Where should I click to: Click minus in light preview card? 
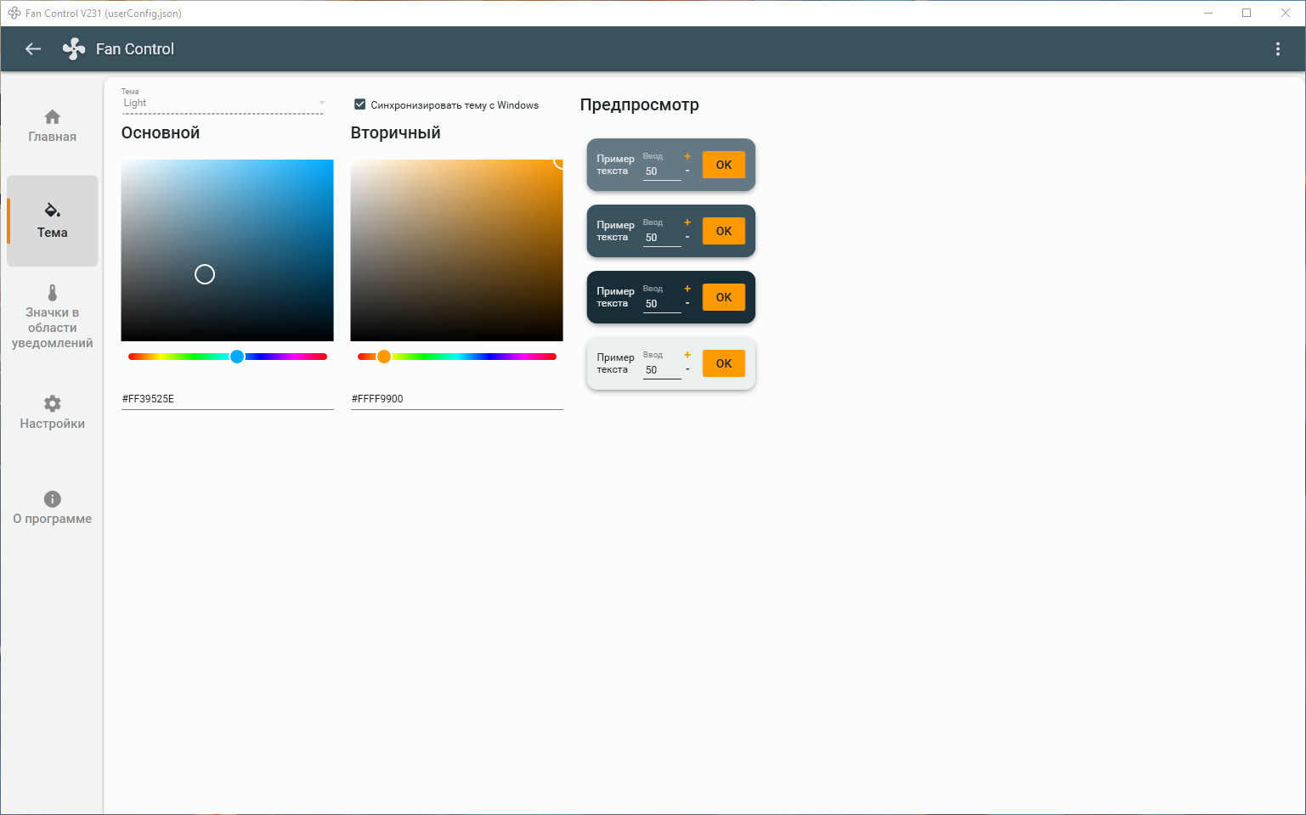coord(687,369)
